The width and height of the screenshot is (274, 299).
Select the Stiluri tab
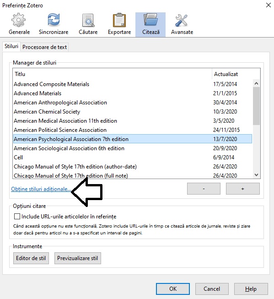pos(11,46)
